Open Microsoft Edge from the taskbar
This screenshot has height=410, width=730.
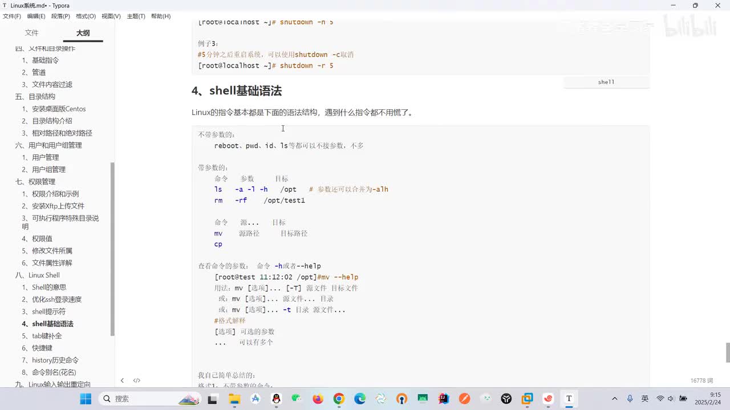[360, 399]
